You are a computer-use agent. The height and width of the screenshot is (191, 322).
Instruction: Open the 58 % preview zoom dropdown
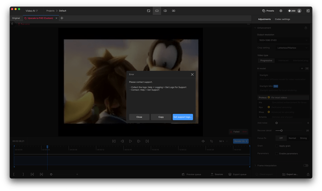[224, 141]
